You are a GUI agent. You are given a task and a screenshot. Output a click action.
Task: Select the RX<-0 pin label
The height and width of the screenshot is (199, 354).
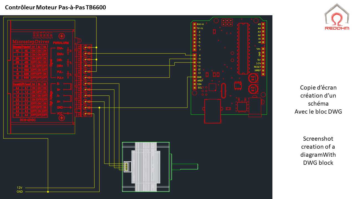(x=200, y=24)
